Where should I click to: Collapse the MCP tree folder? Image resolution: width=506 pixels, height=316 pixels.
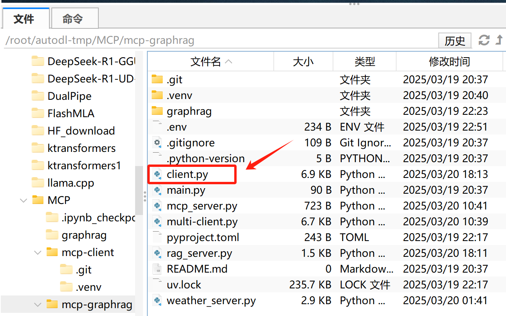click(23, 200)
